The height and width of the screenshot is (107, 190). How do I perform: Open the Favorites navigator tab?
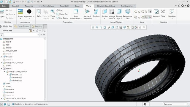37,26
